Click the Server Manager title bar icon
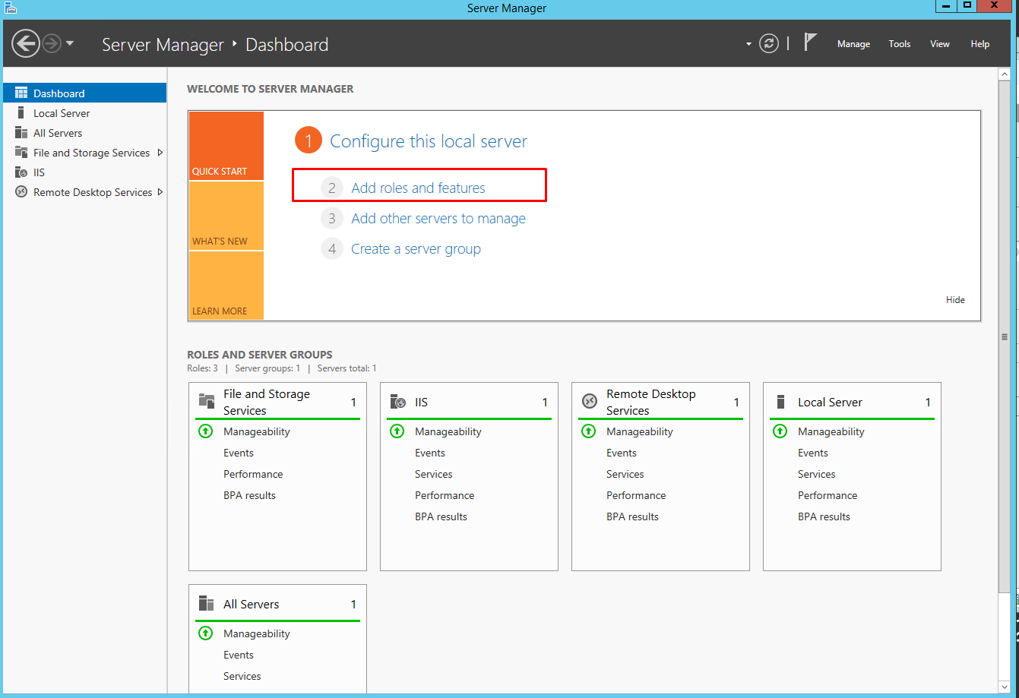The width and height of the screenshot is (1019, 698). click(x=11, y=8)
